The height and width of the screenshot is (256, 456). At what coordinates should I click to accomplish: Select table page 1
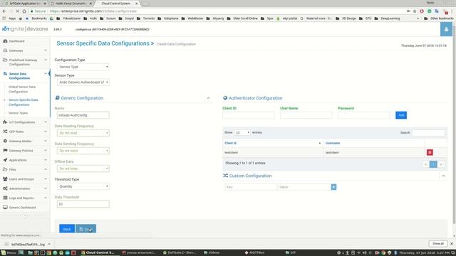coord(433,164)
